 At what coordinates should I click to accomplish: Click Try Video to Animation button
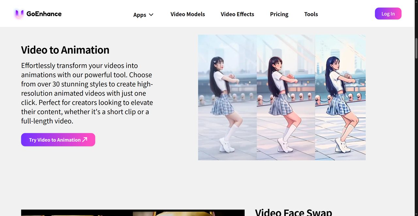(x=58, y=140)
